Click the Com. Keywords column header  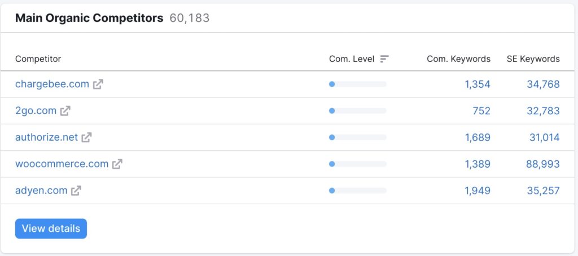[x=458, y=59]
